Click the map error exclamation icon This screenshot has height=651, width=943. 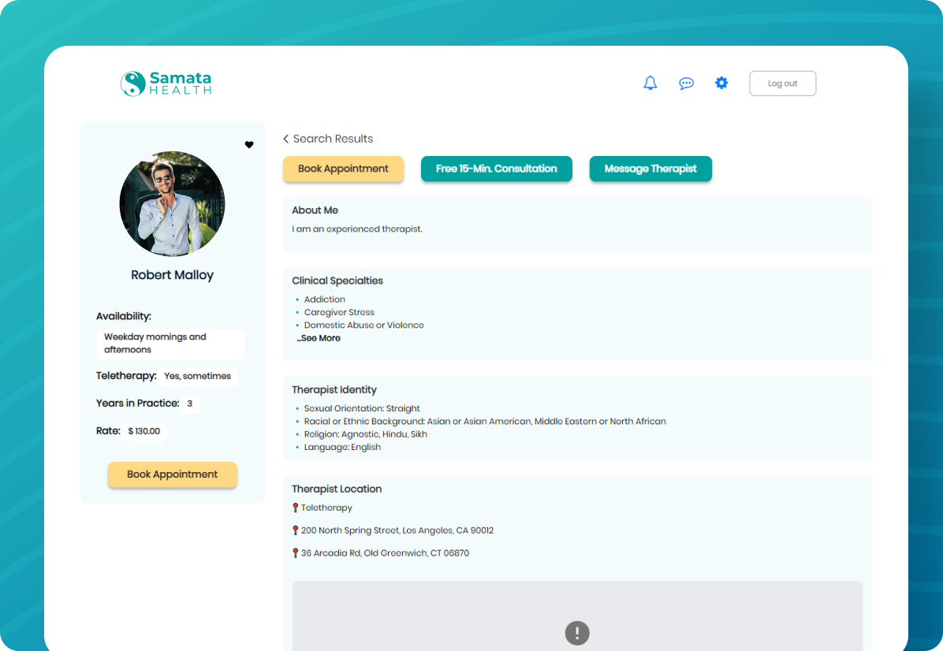click(577, 633)
